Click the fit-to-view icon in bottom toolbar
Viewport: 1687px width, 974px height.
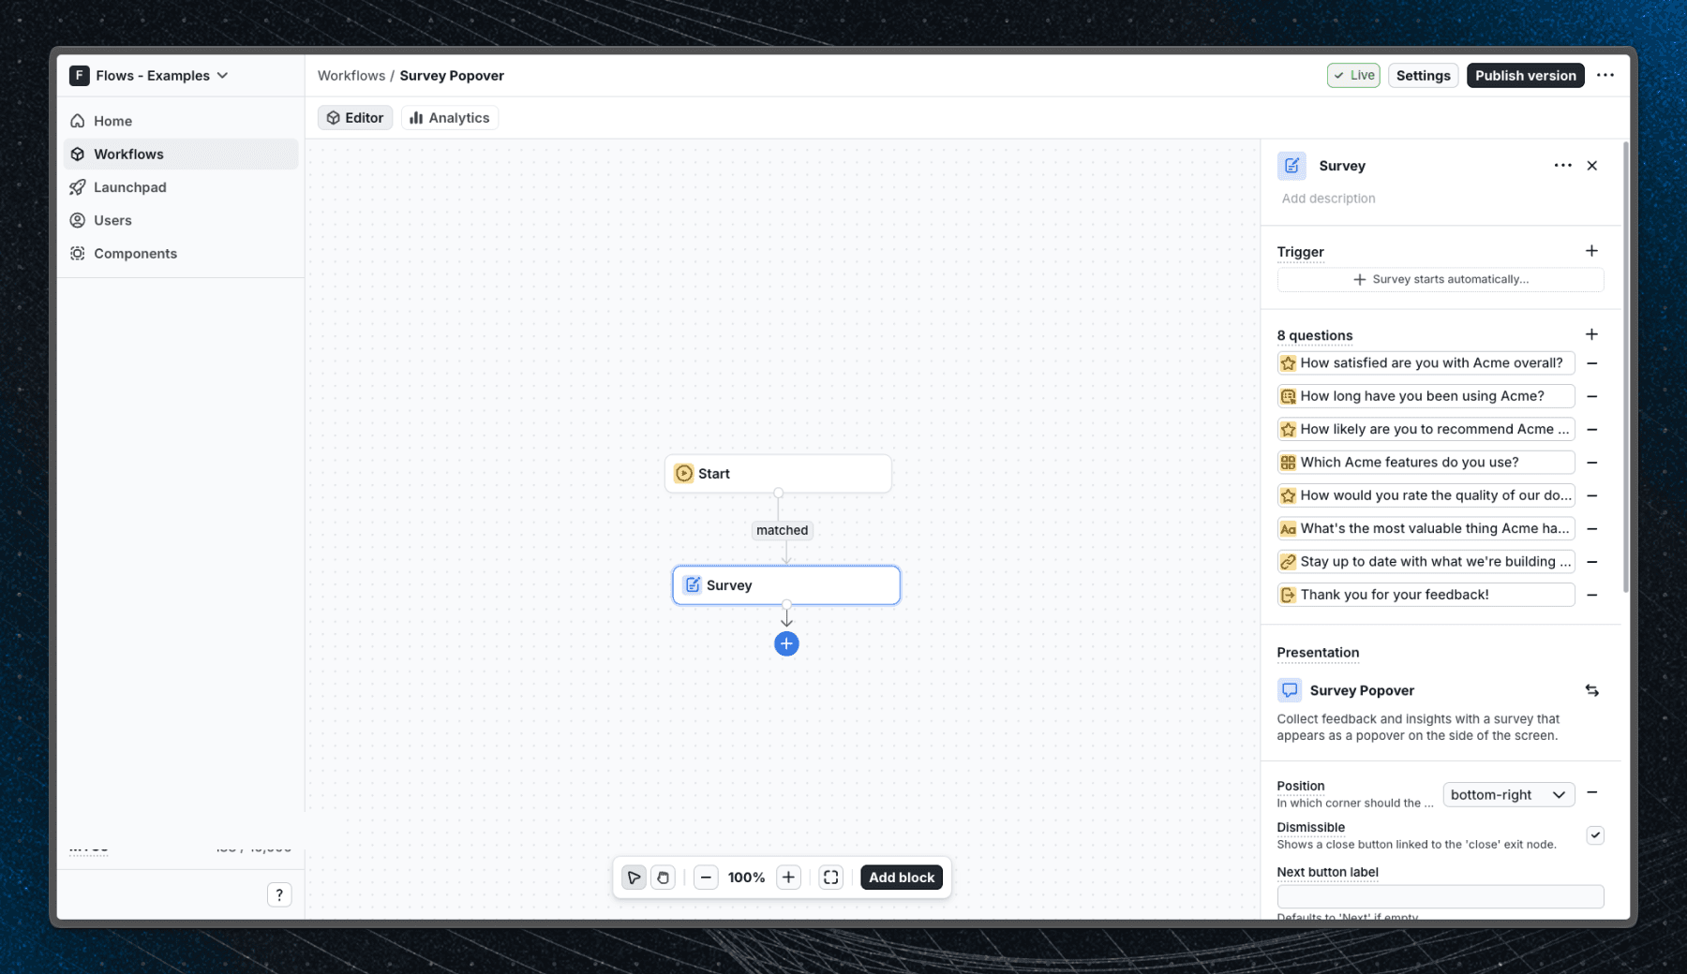(x=831, y=878)
